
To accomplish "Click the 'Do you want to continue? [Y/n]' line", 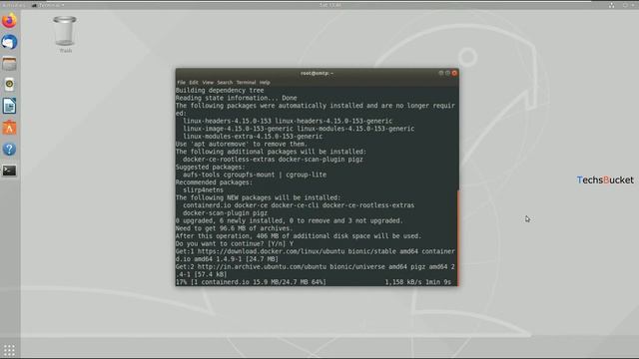I will point(235,243).
